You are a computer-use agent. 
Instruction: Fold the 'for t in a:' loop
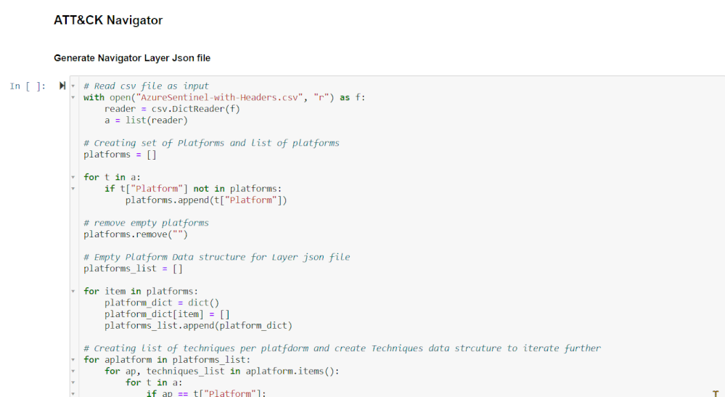[x=73, y=177]
